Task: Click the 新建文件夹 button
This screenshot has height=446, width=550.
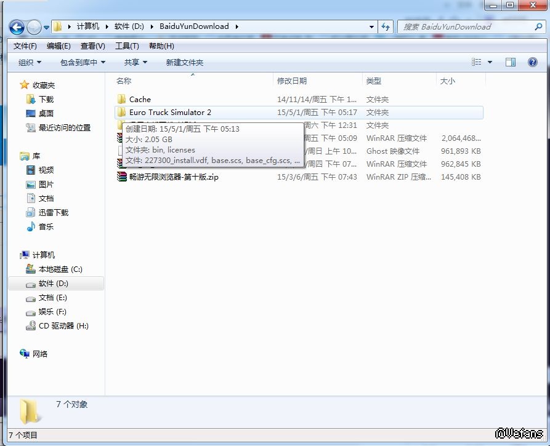Action: 185,62
